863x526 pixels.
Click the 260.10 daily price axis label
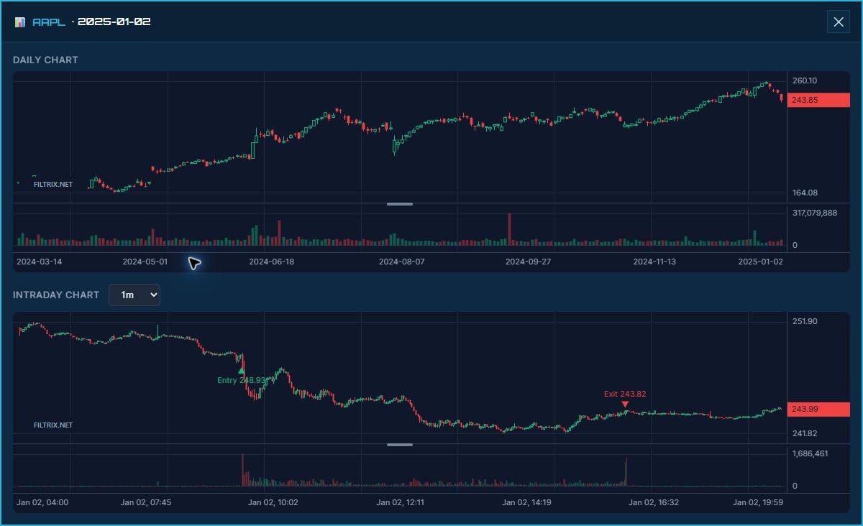[805, 80]
